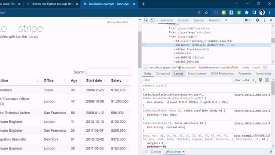Click the tbody breadcrumb

tap(245, 68)
